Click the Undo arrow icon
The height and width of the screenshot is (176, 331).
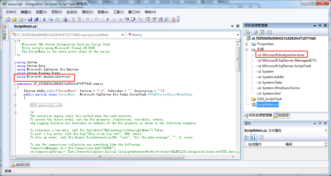click(x=87, y=19)
